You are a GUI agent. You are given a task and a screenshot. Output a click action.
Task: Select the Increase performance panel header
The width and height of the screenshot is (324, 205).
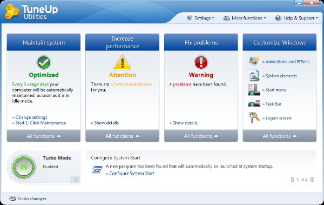point(123,42)
